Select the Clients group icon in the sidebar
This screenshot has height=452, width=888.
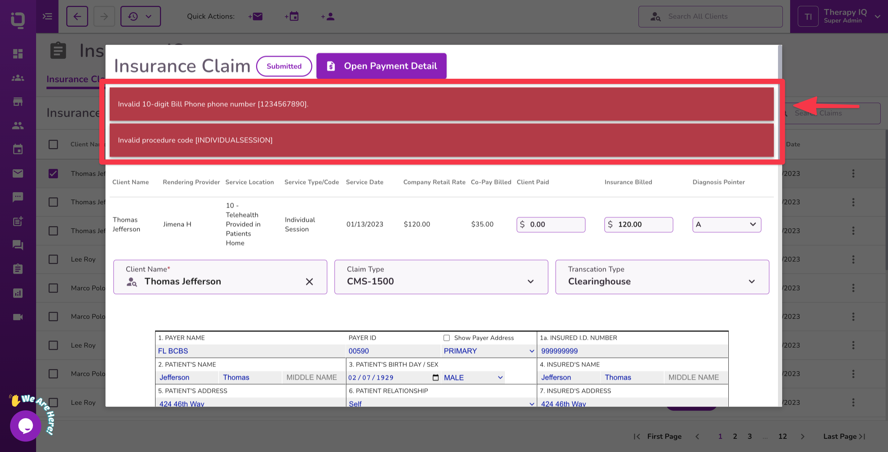[x=17, y=78]
